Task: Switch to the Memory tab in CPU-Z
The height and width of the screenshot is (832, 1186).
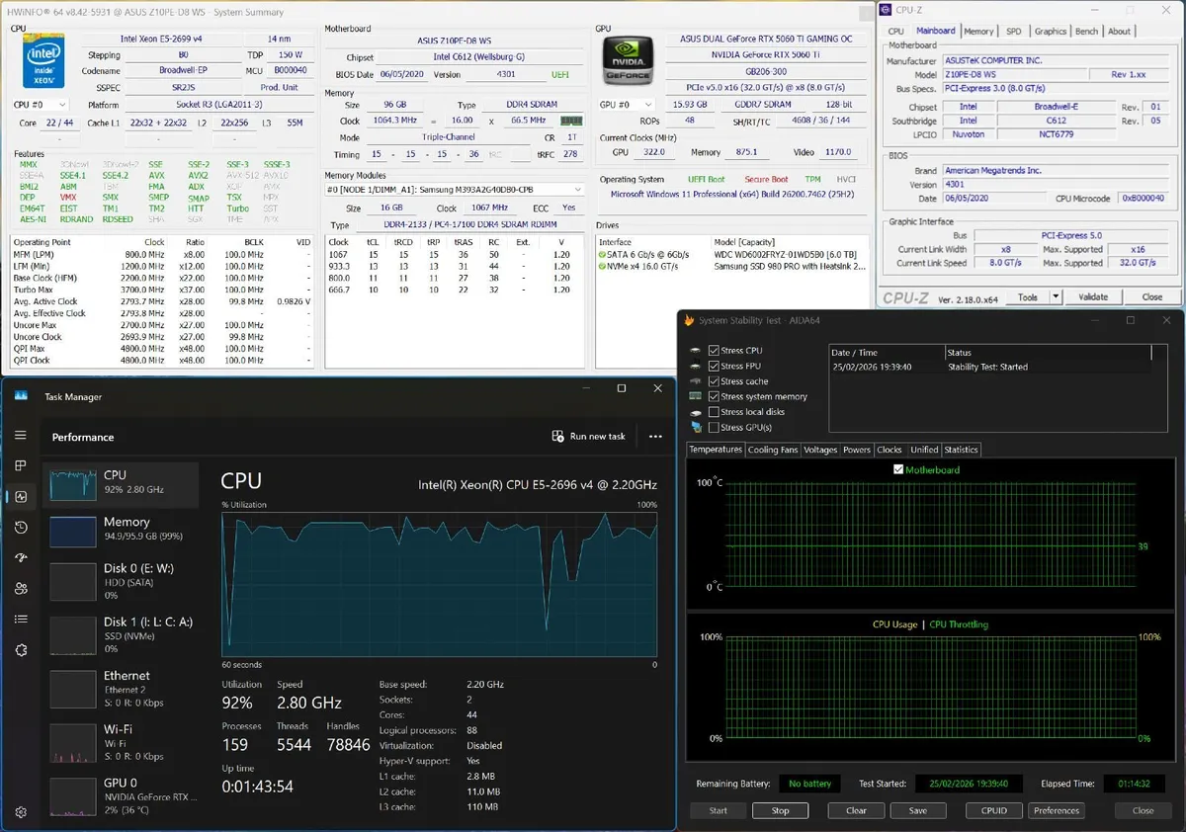Action: tap(978, 31)
